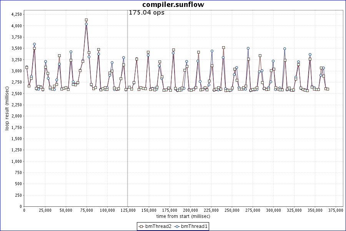The height and width of the screenshot is (231, 346).
Task: Select the bmThread1 legend label
Action: pos(194,226)
